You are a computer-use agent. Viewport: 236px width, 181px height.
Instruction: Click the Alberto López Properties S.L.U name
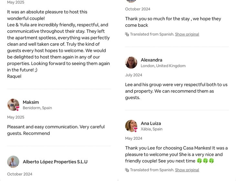tap(55, 162)
